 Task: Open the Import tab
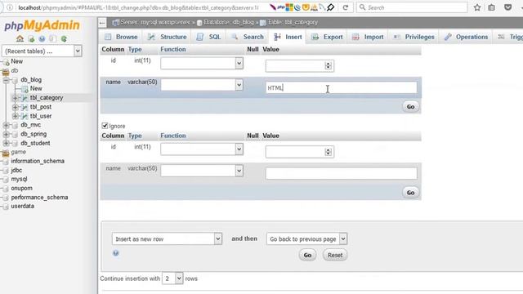point(368,37)
